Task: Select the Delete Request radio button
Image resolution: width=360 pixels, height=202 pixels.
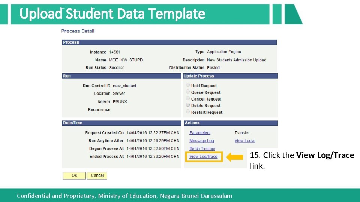Action: (x=188, y=105)
